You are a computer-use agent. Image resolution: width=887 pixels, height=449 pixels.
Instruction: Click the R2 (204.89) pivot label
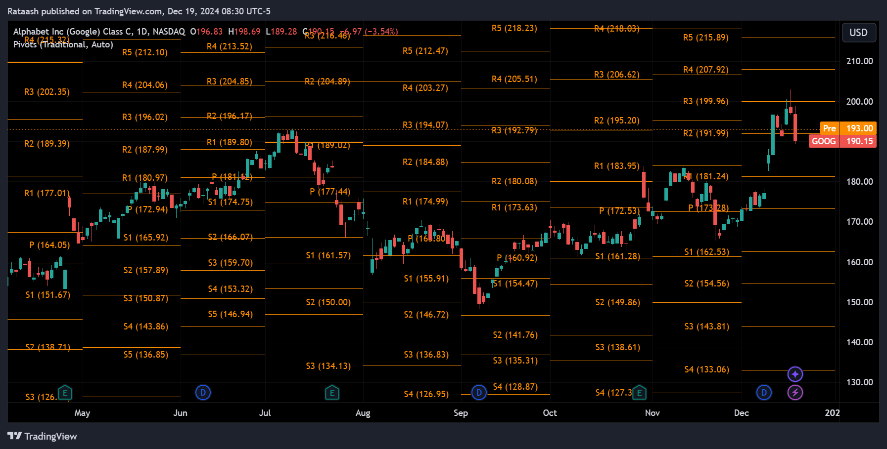tap(327, 82)
